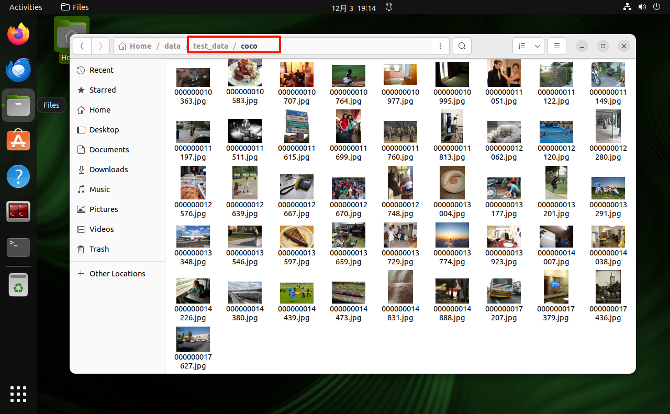Go to Desktop in the sidebar
670x414 pixels.
(118, 130)
